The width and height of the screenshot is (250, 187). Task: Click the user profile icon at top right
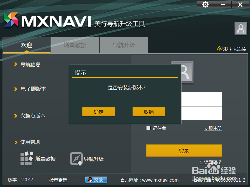coord(241,28)
